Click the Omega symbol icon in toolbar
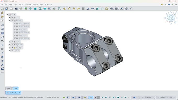The image size is (178, 100). [107, 9]
